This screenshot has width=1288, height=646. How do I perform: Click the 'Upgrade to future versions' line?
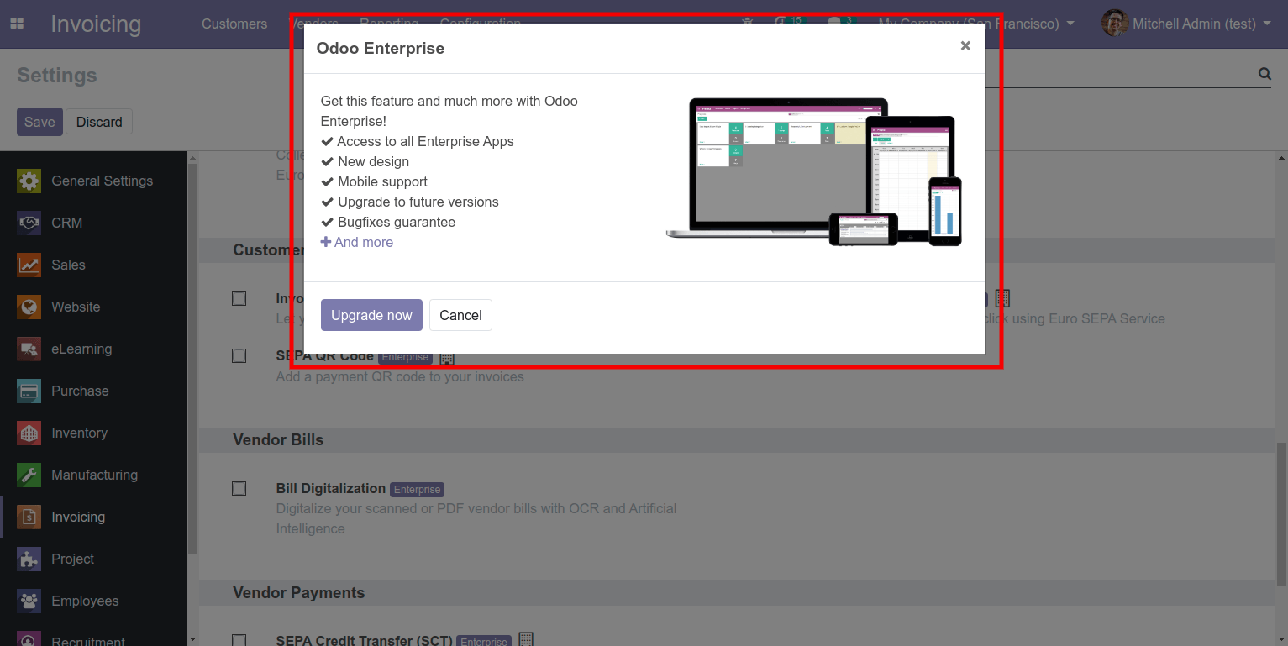click(410, 202)
